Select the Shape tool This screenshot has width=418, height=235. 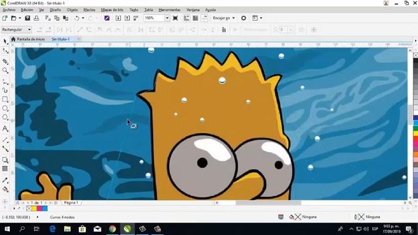click(5, 51)
